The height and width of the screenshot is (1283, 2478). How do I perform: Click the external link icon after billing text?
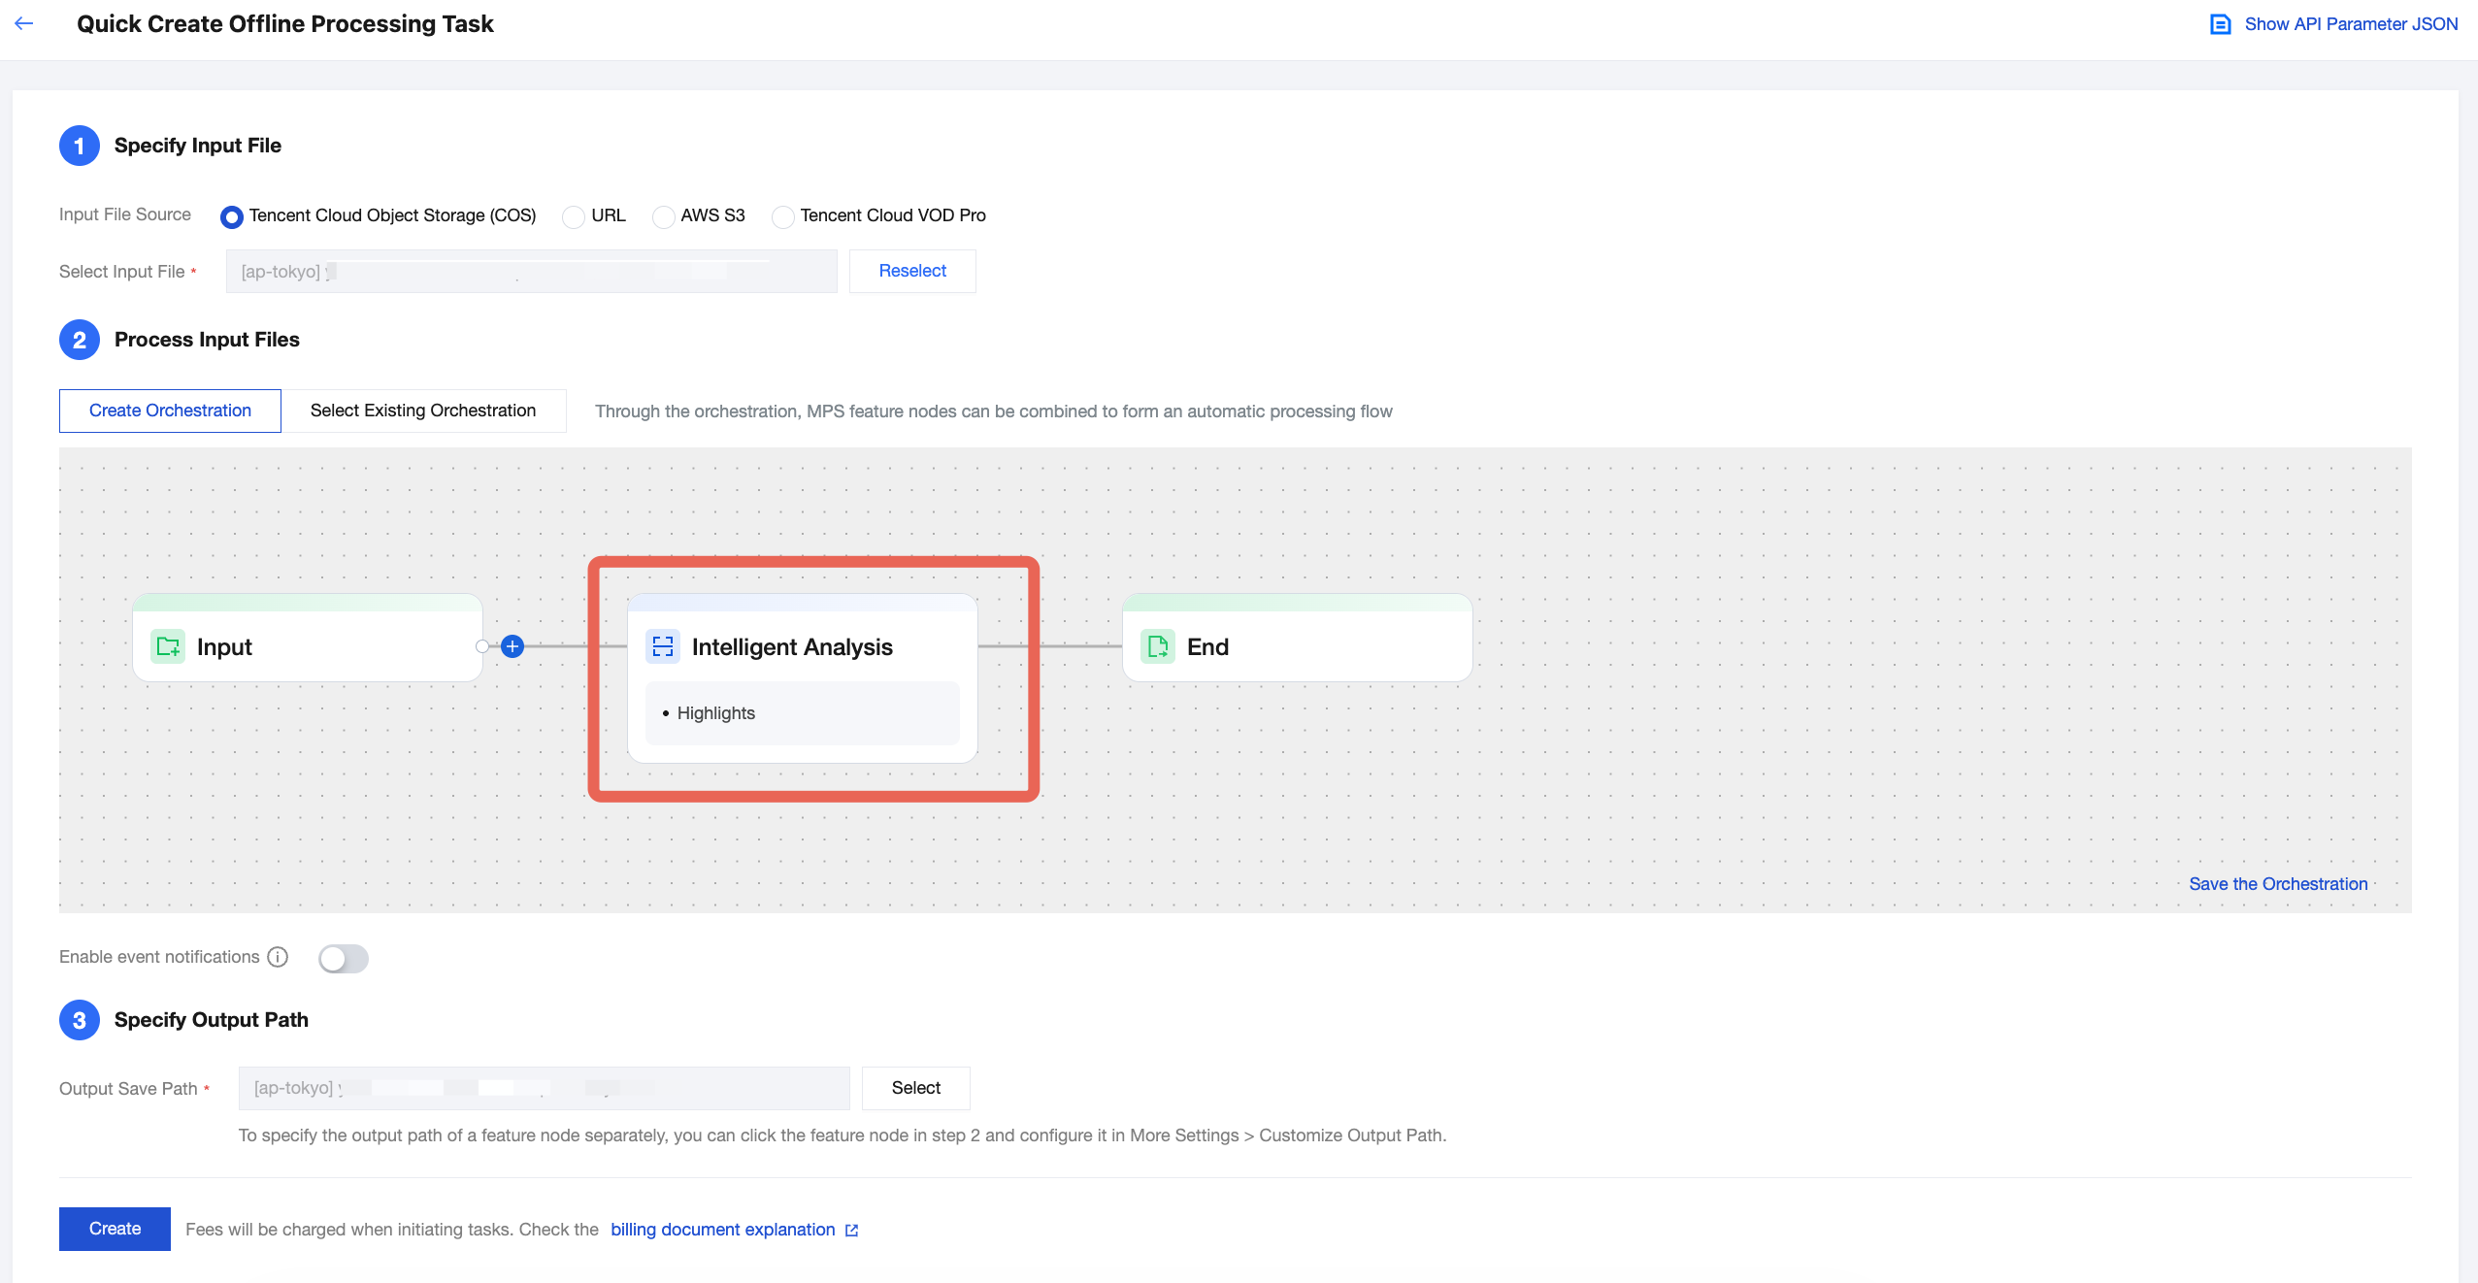click(x=851, y=1230)
